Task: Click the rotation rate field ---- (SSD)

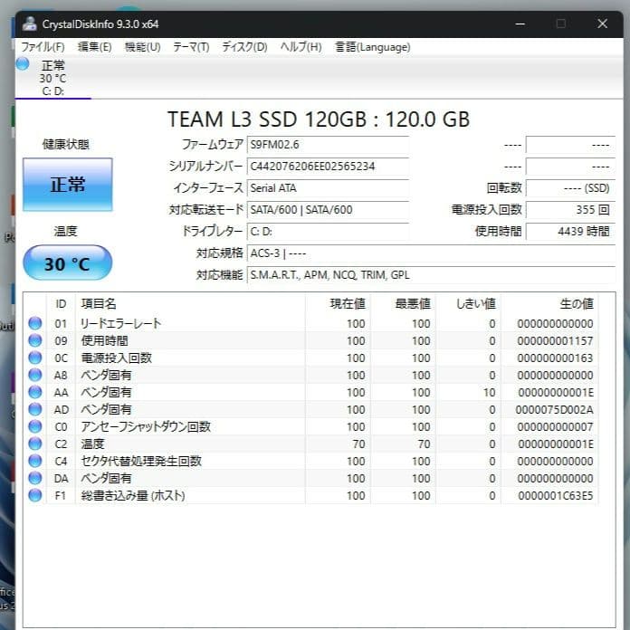Action: [x=570, y=188]
